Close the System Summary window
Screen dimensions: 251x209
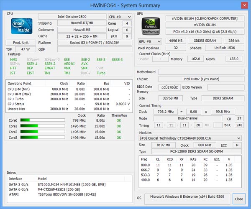click(x=244, y=5)
